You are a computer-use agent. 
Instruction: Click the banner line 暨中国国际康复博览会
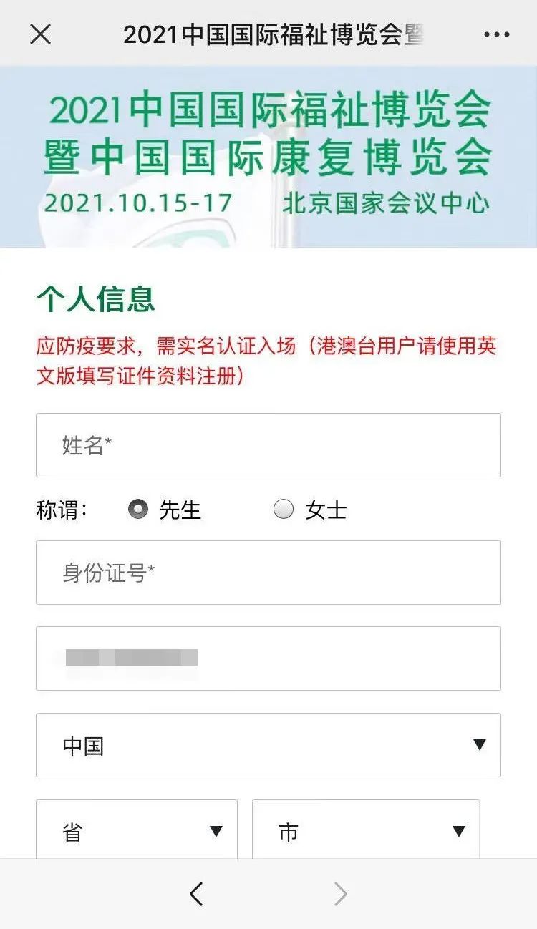(268, 156)
